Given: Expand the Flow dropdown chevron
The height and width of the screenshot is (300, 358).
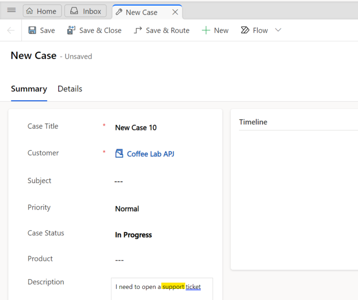Looking at the screenshot, I should click(x=278, y=30).
